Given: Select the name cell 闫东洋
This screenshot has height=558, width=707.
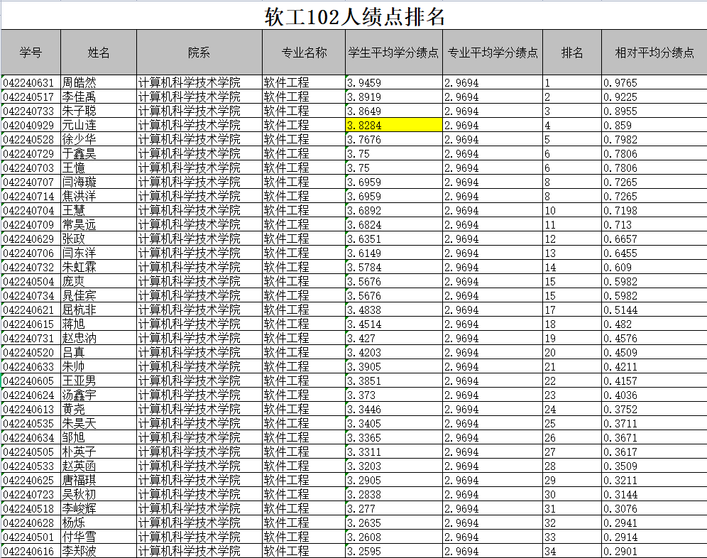Looking at the screenshot, I should pyautogui.click(x=98, y=253).
